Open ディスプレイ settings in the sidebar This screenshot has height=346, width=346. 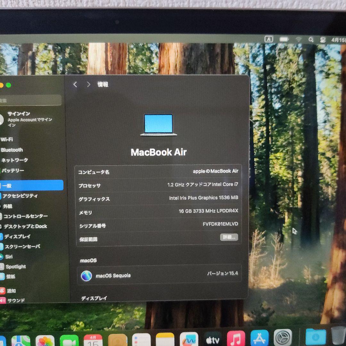tap(16, 236)
